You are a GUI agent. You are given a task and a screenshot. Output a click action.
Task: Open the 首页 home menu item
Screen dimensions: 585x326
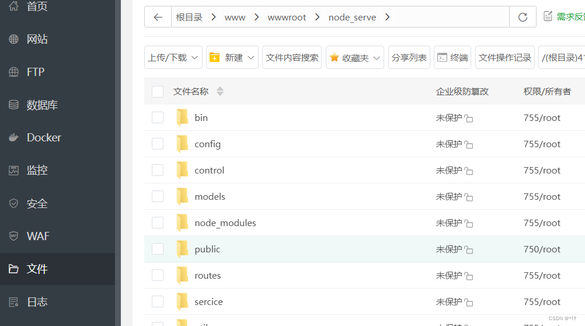click(57, 6)
